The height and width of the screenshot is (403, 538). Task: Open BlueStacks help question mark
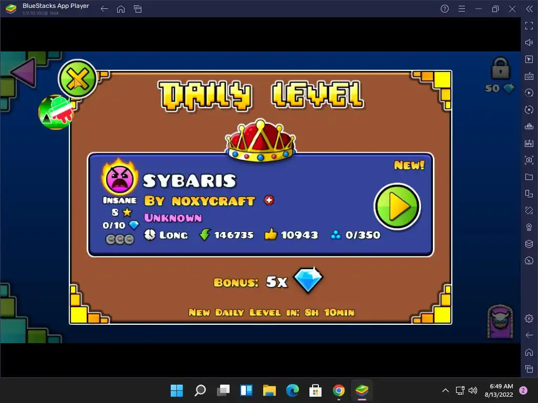[x=444, y=9]
